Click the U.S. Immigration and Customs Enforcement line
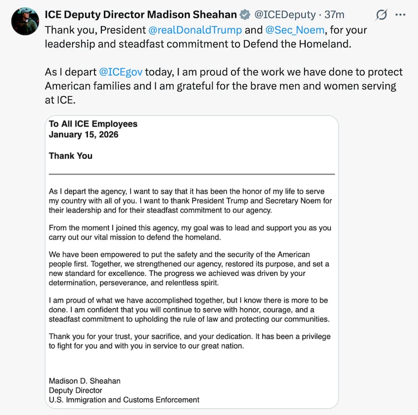Image resolution: width=418 pixels, height=415 pixels. tap(124, 400)
